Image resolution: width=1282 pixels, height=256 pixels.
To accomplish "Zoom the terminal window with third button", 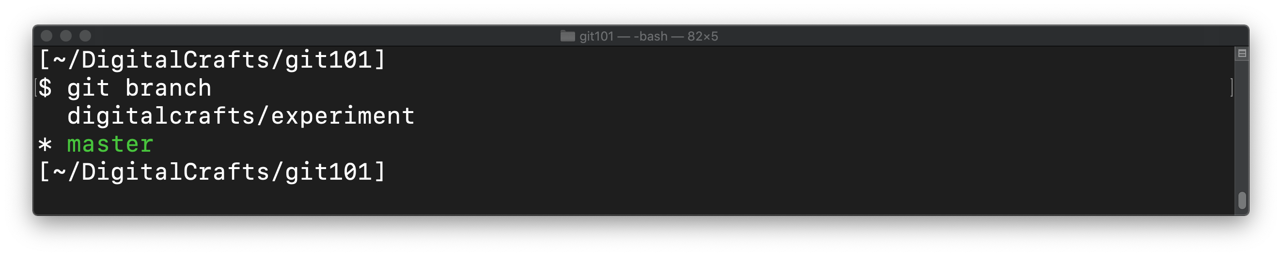I will tap(86, 36).
